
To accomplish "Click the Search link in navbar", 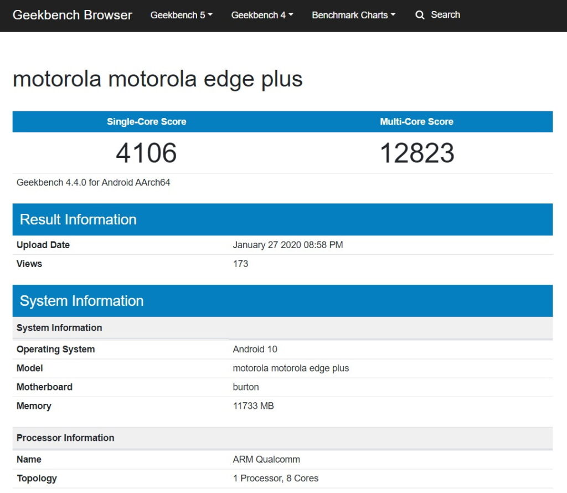I will pyautogui.click(x=445, y=15).
